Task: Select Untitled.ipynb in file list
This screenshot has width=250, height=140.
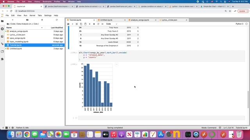Action: [35, 49]
